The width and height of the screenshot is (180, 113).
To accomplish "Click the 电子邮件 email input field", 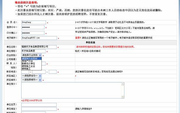I will pos(39,38).
